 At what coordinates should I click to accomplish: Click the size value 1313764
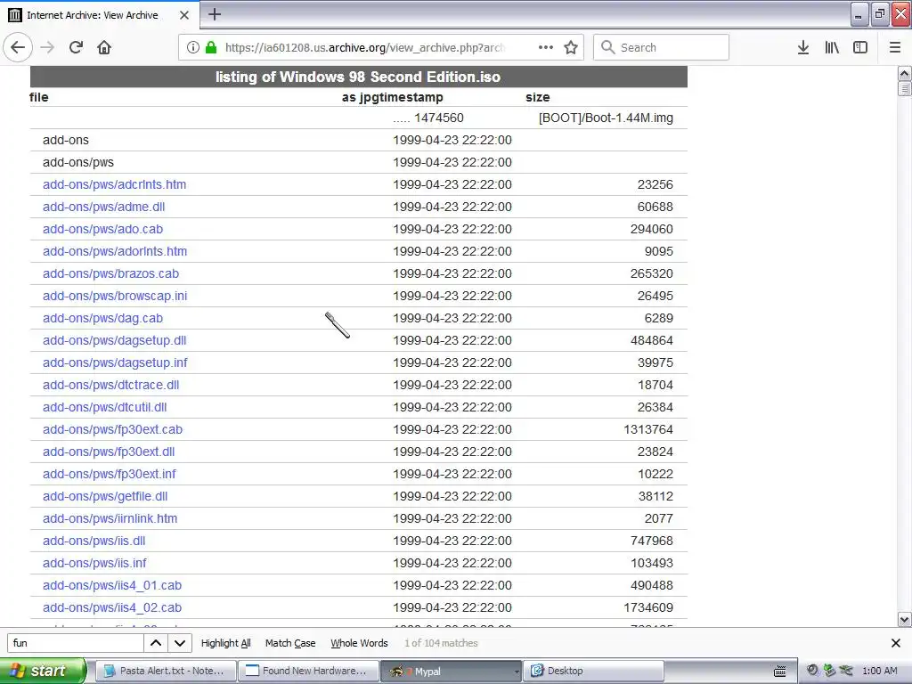point(648,429)
